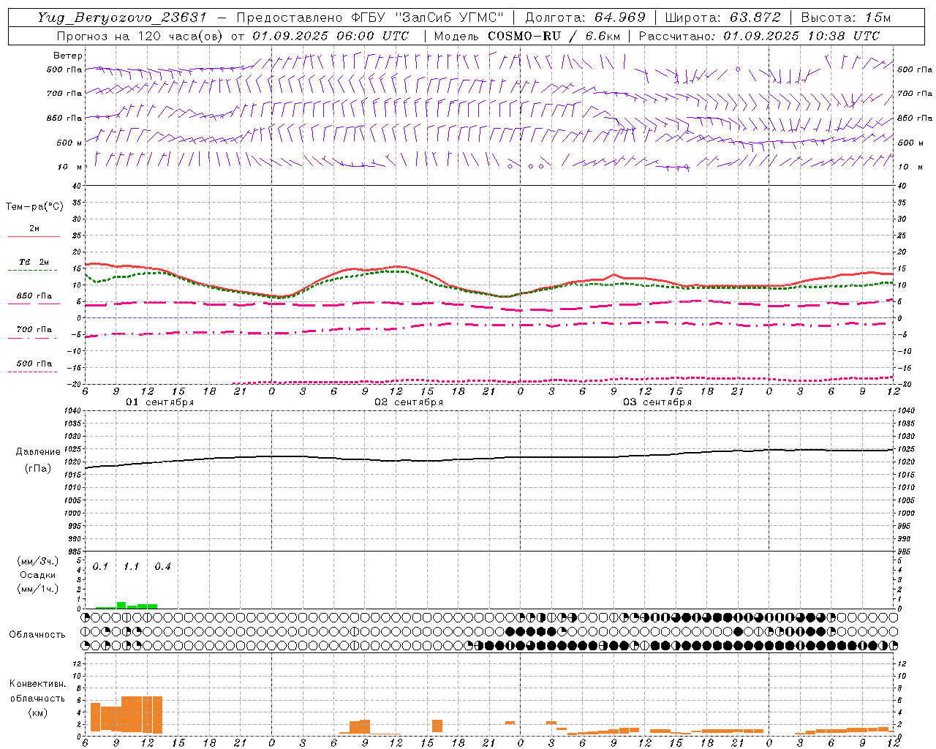Click the (мм/3ч.) precipitation unit label
Screen dimensions: 936x749
point(37,561)
